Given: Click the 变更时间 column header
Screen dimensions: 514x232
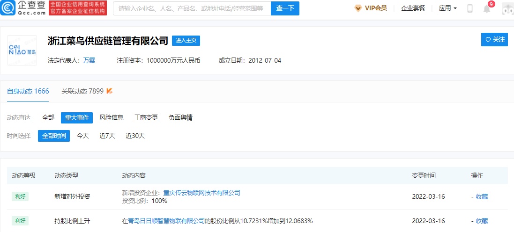Looking at the screenshot, I should (x=424, y=176).
